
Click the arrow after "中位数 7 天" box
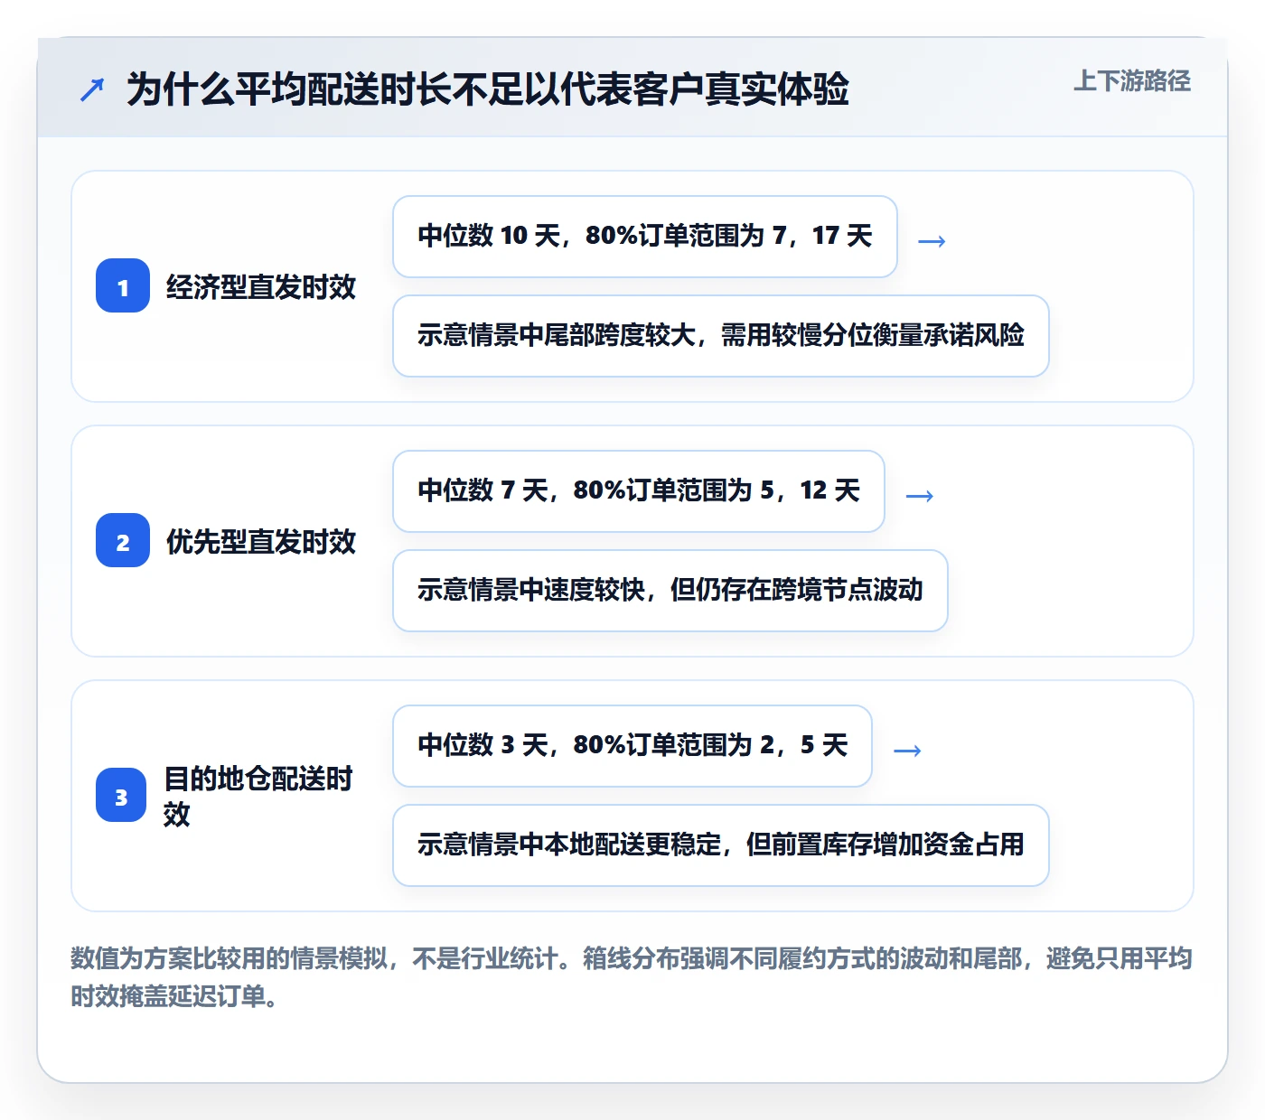(919, 495)
